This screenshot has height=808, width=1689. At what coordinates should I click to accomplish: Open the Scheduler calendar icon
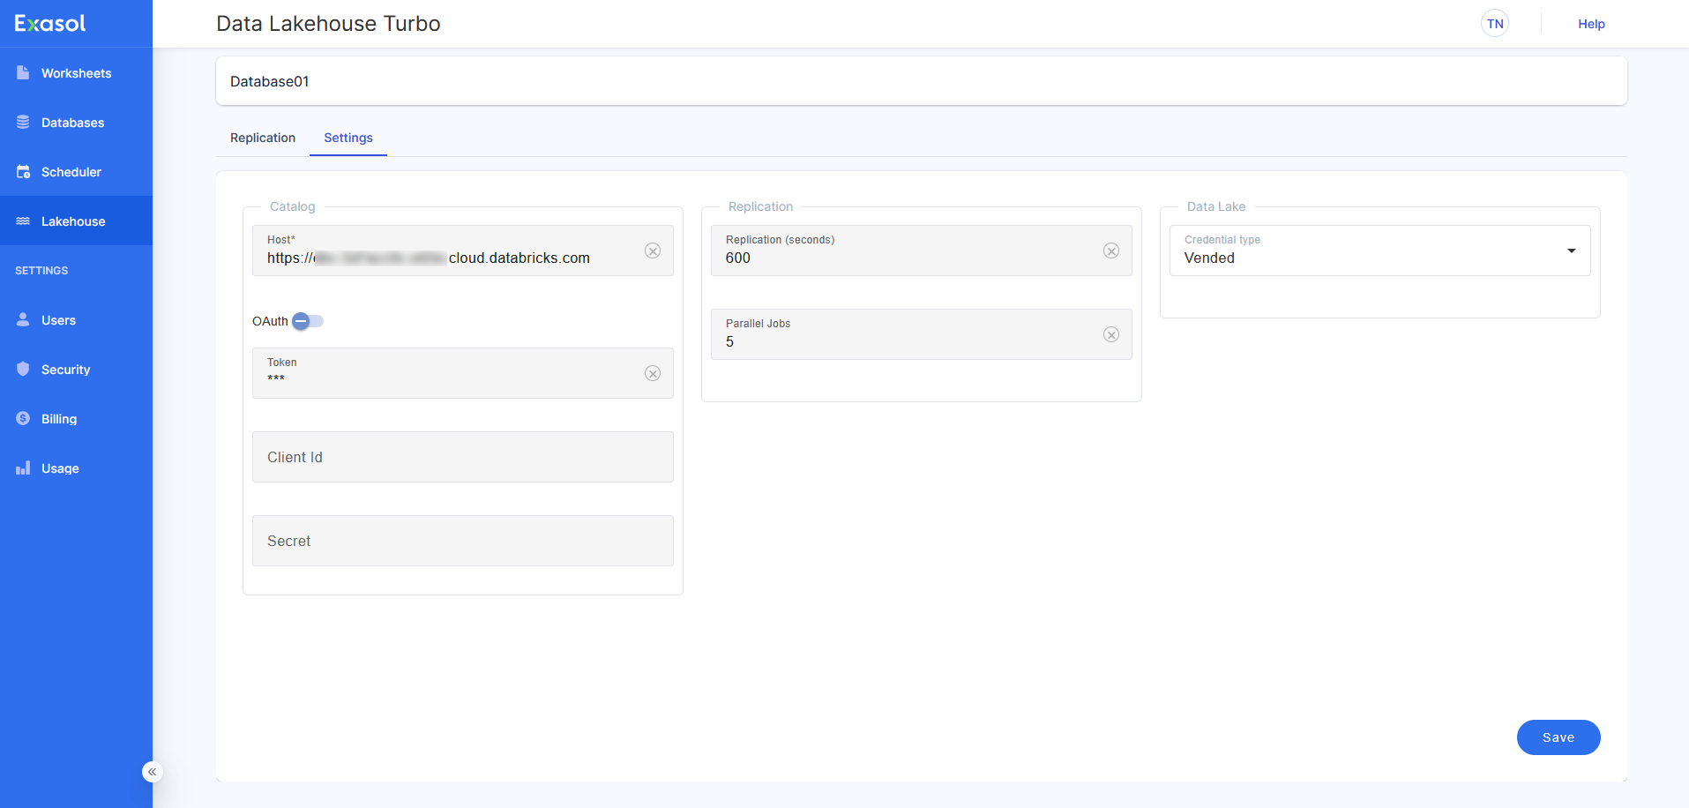click(23, 172)
